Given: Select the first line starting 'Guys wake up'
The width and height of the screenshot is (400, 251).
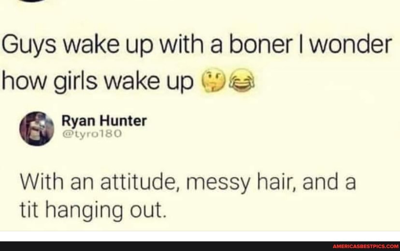Looking at the screenshot, I should tap(197, 46).
